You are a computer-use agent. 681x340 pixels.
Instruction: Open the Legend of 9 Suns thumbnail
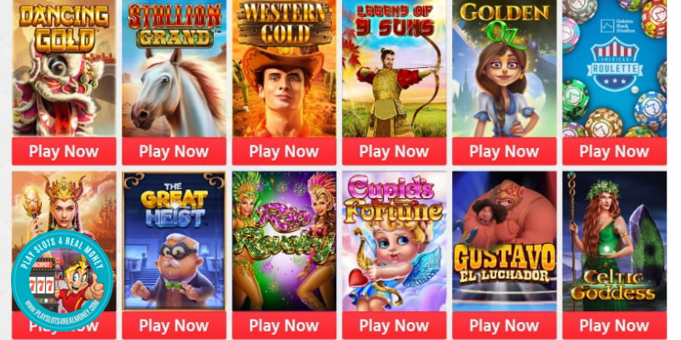(x=394, y=69)
